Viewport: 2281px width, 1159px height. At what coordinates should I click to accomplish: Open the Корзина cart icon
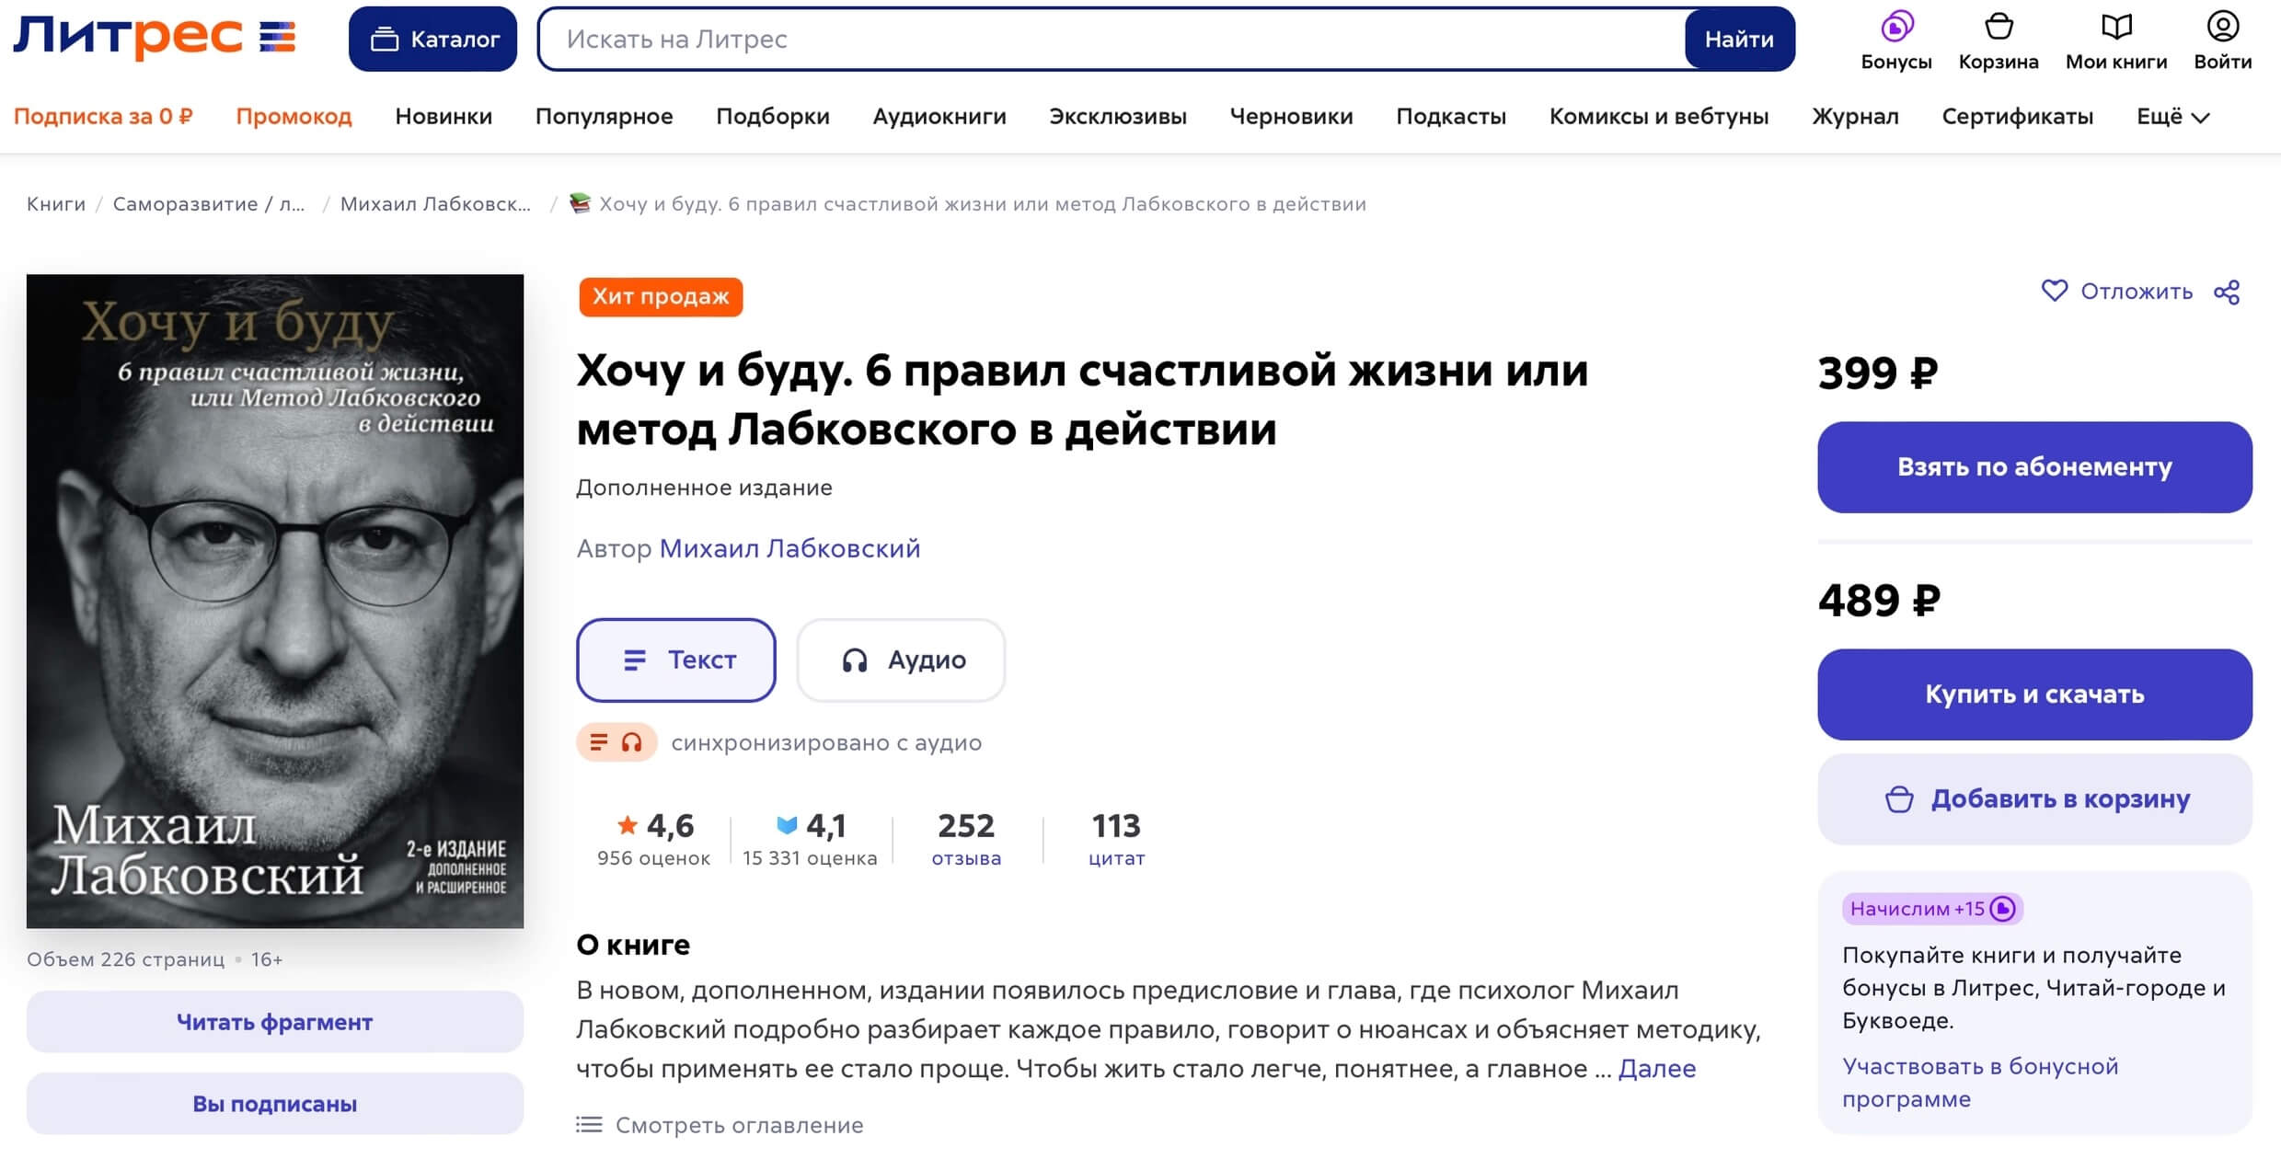click(x=1999, y=41)
